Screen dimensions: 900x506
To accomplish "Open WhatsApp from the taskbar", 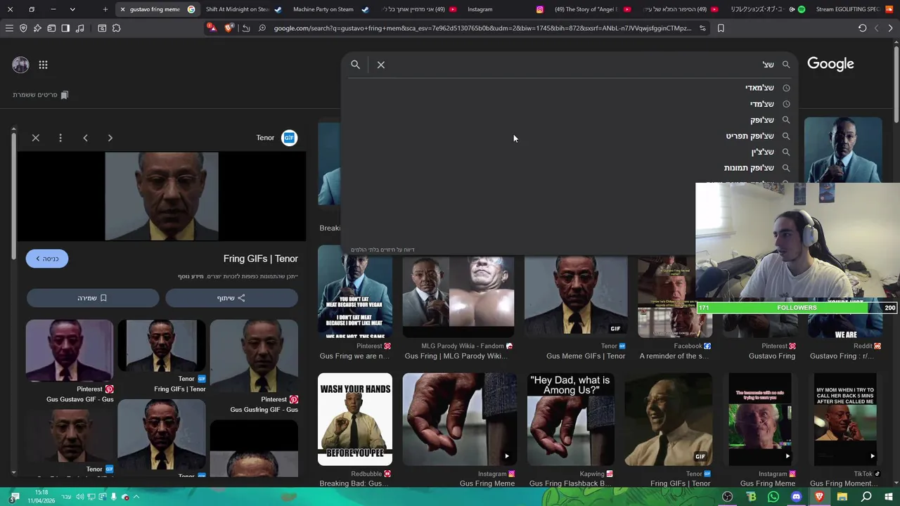I will coord(773,497).
